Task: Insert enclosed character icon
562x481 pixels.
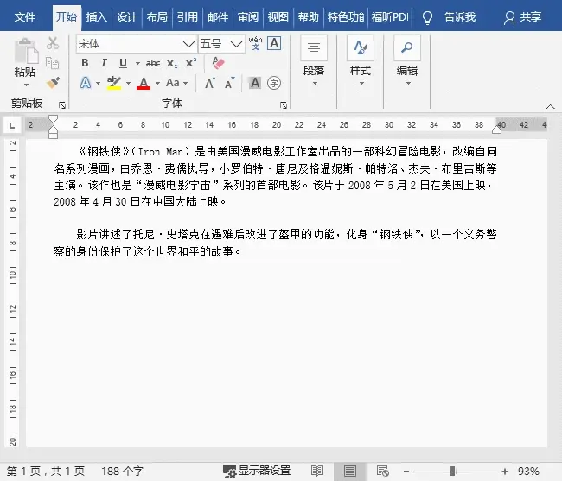Action: tap(274, 83)
